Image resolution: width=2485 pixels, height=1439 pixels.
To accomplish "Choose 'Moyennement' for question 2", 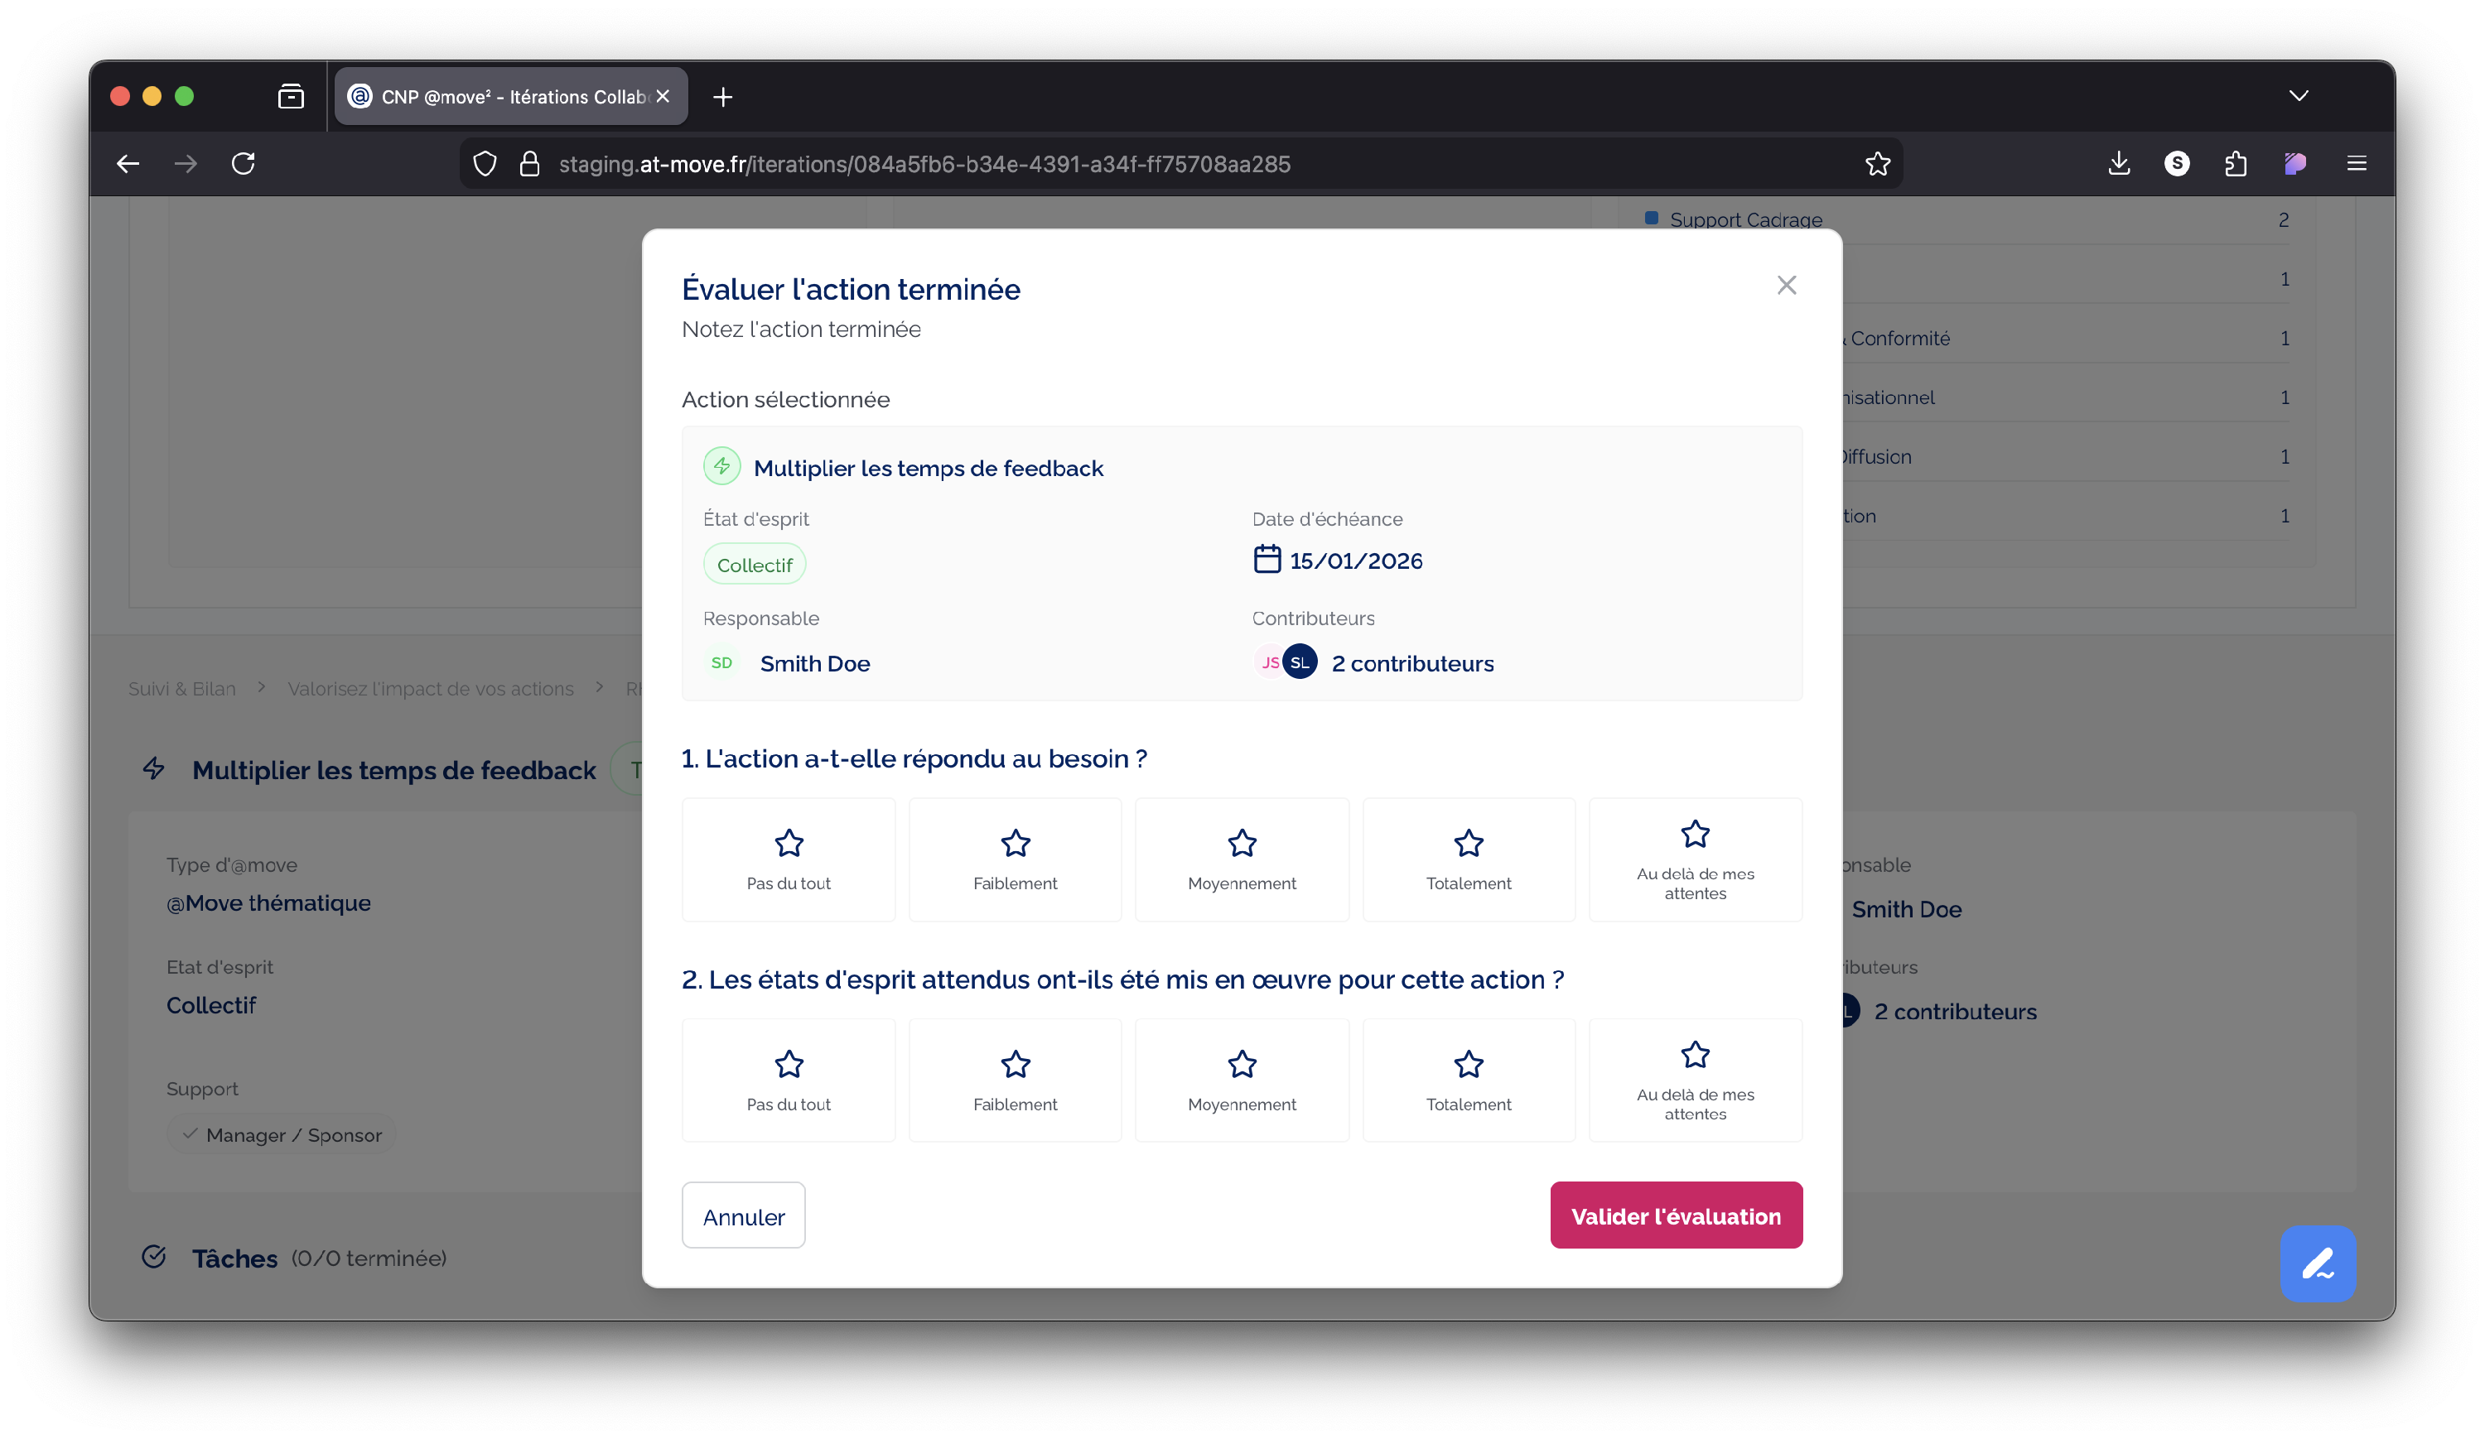I will pos(1242,1080).
